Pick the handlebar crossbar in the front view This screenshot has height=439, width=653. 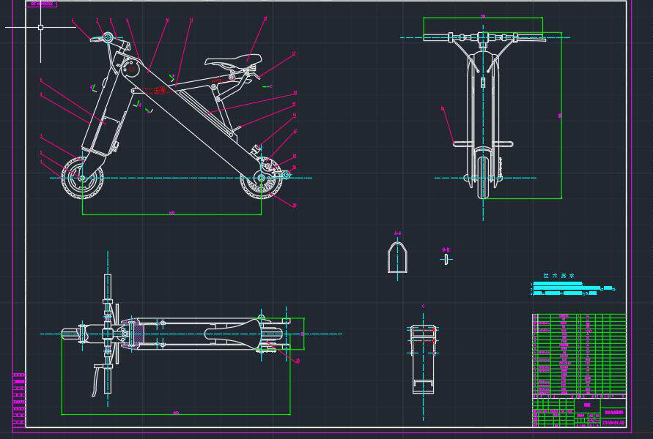click(x=484, y=38)
